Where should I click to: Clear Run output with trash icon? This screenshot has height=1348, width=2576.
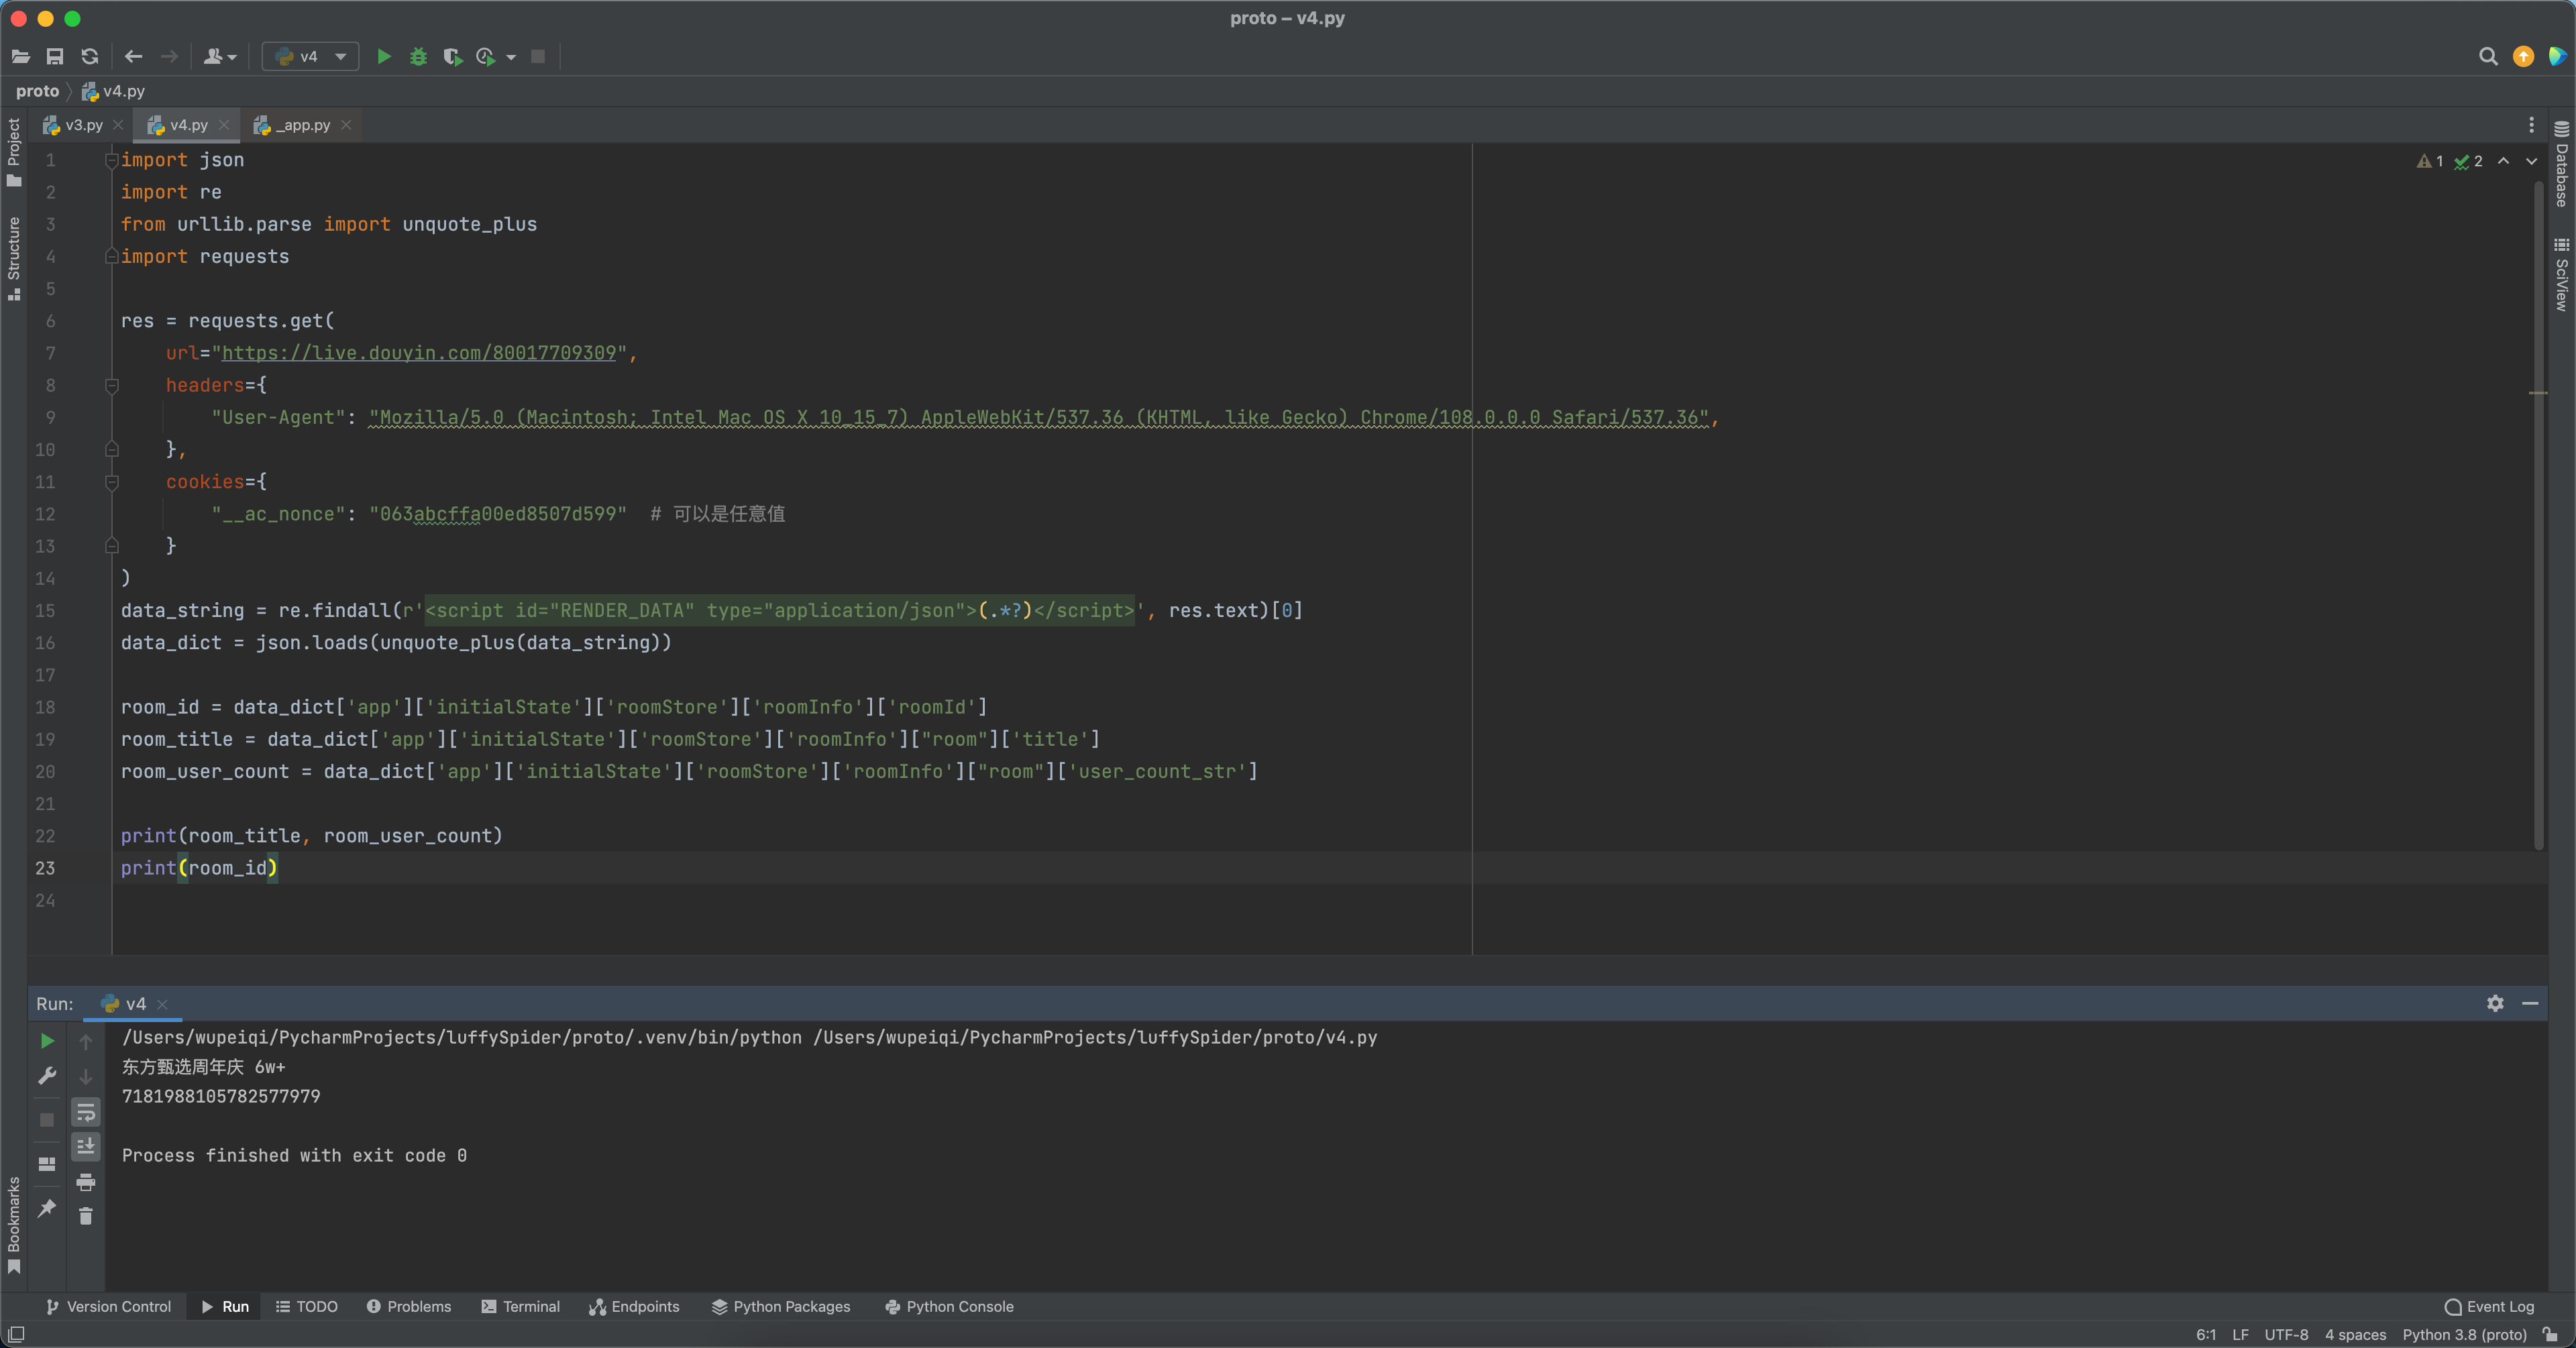86,1216
